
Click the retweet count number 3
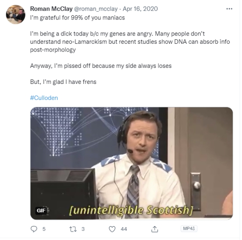(x=83, y=229)
